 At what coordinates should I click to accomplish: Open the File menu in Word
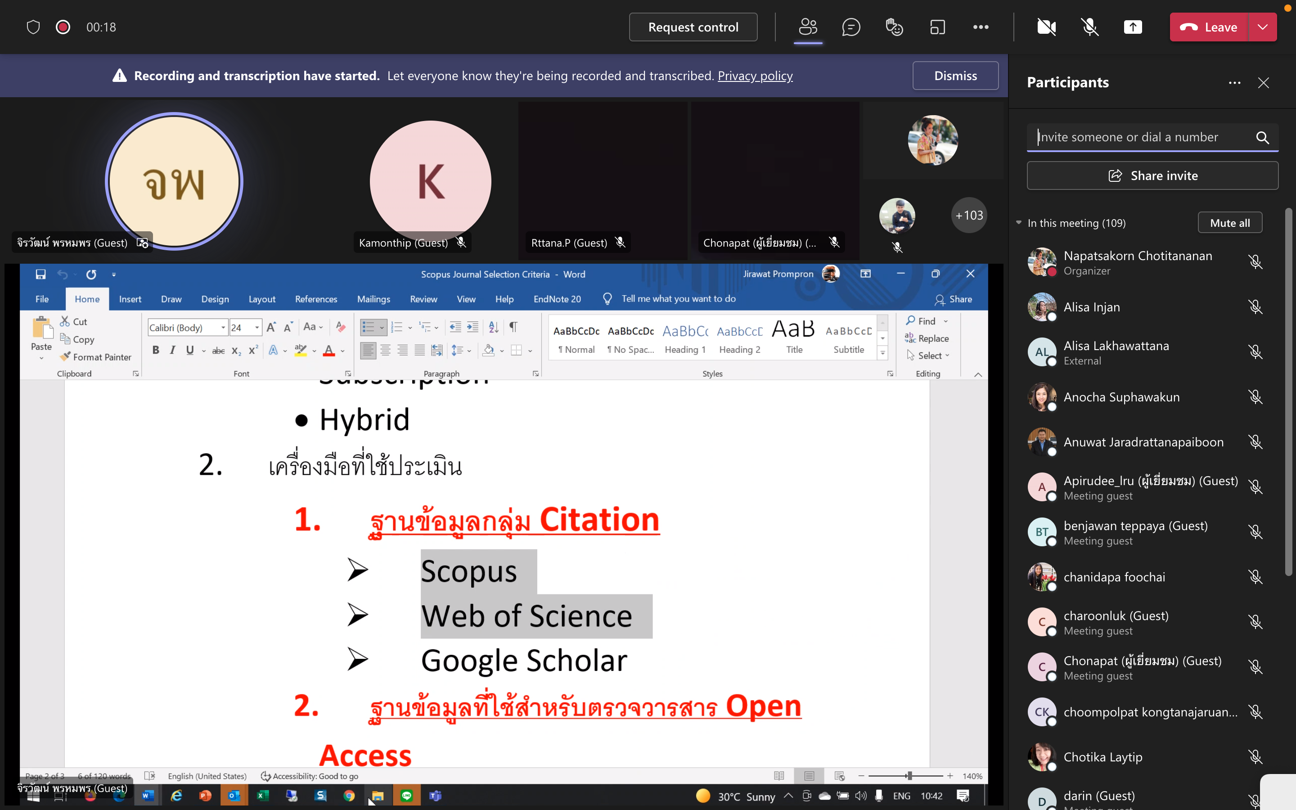point(42,299)
